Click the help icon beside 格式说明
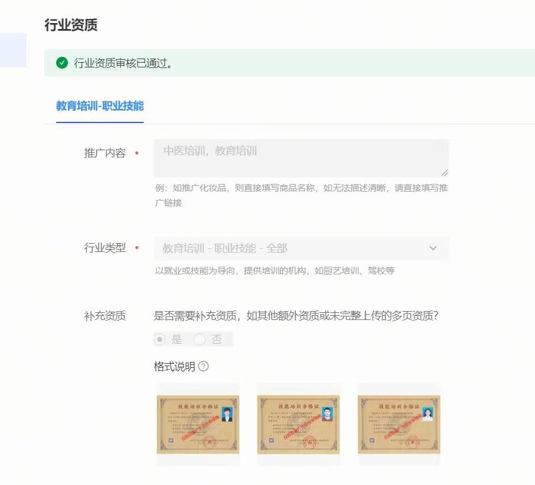This screenshot has width=535, height=485. [203, 367]
